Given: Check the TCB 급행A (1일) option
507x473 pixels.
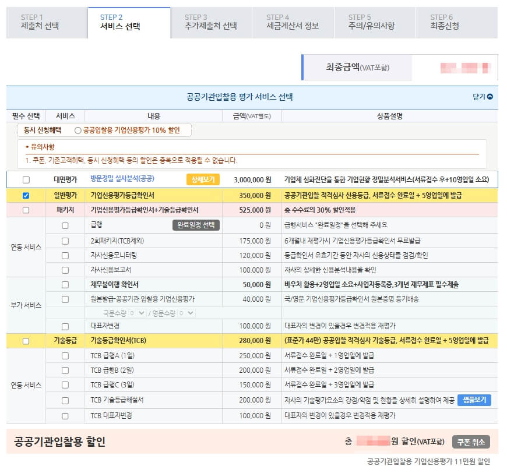Looking at the screenshot, I should click(64, 356).
